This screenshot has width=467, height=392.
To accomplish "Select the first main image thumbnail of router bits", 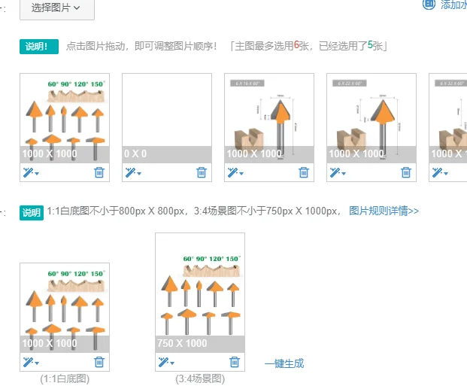I will point(65,118).
